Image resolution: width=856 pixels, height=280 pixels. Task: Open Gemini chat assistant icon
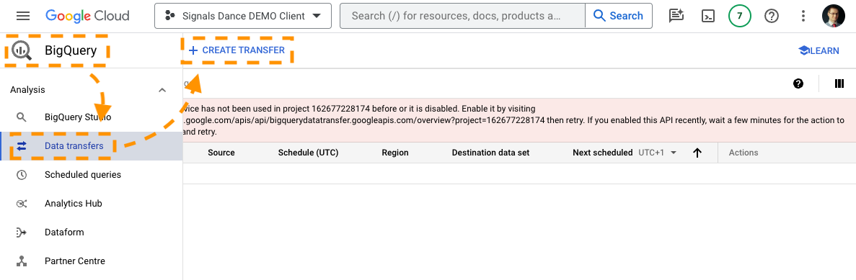(x=676, y=16)
